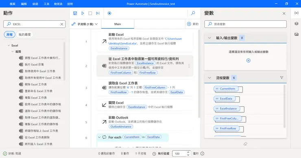Collapse the For each loop block
The width and height of the screenshot is (301, 158).
point(99,137)
